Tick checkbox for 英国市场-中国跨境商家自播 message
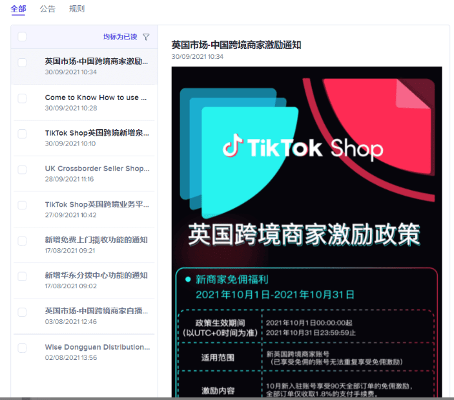The width and height of the screenshot is (454, 400). 22,312
